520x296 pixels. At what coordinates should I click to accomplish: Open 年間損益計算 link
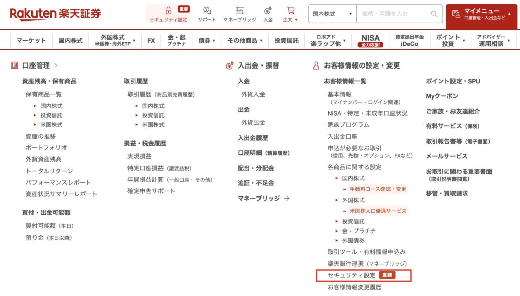[170, 180]
